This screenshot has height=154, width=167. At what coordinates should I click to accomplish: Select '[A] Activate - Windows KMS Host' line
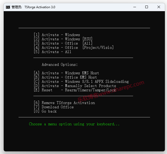coord(66,73)
